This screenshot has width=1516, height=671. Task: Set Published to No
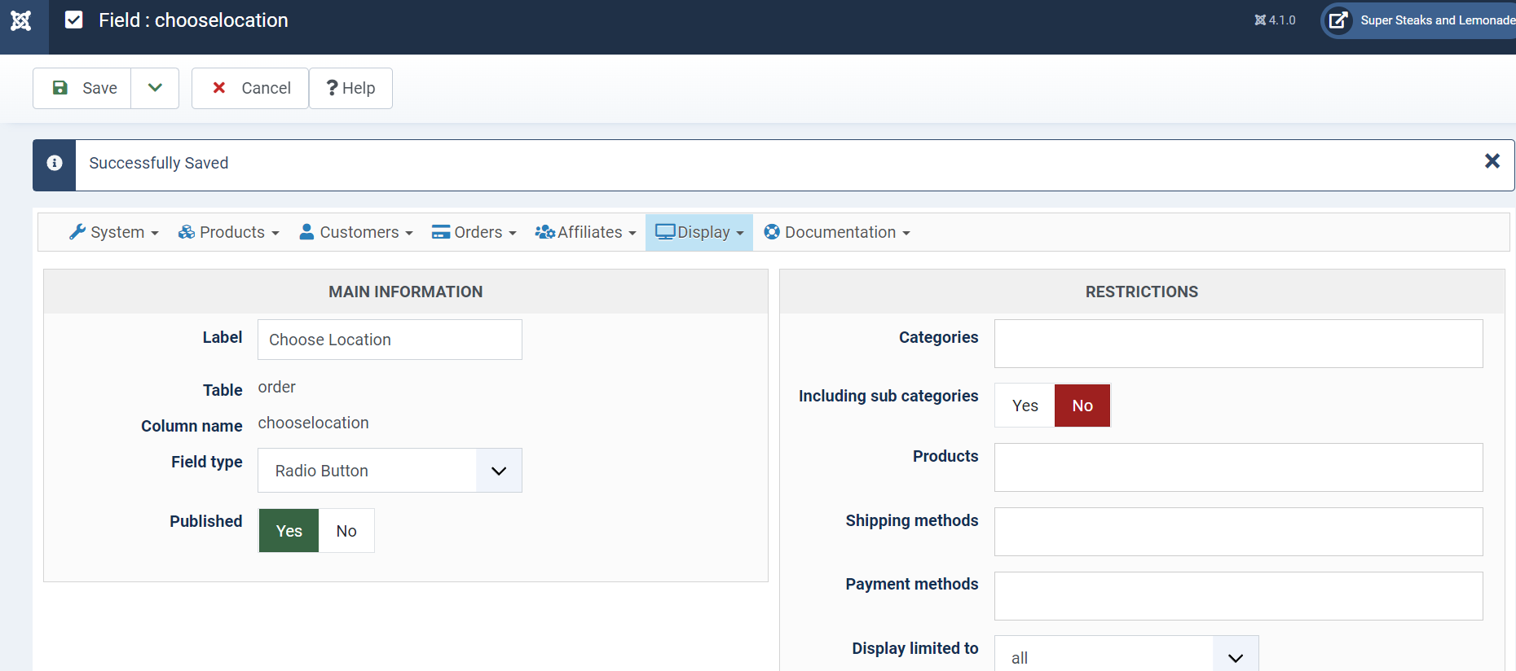coord(346,531)
